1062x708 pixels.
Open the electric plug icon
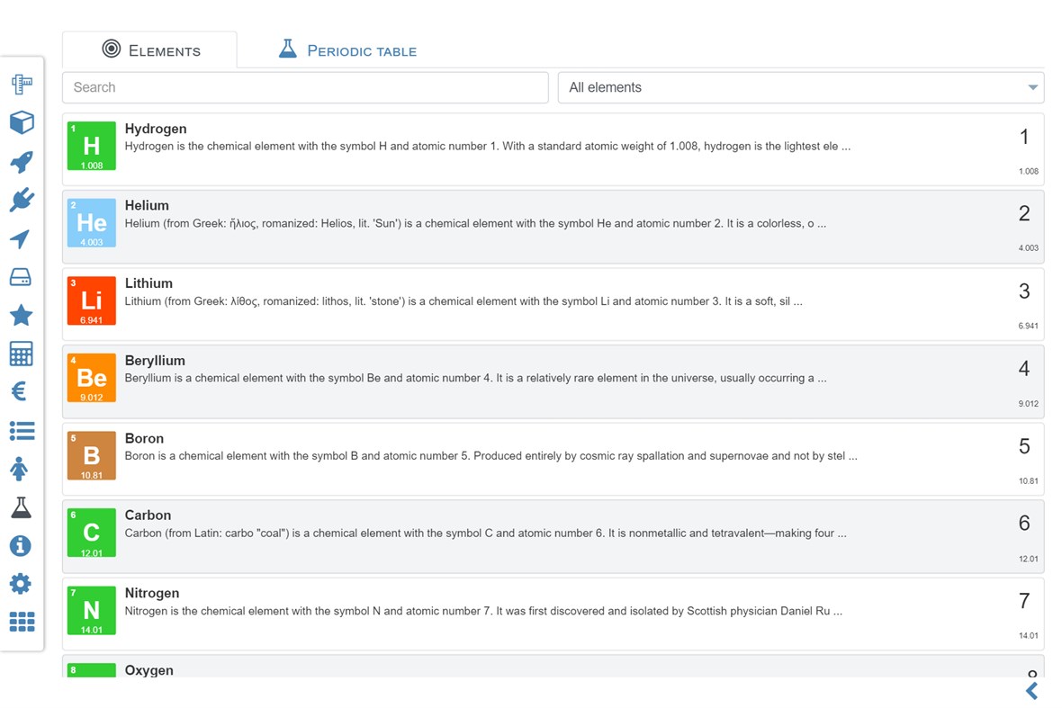coord(22,200)
